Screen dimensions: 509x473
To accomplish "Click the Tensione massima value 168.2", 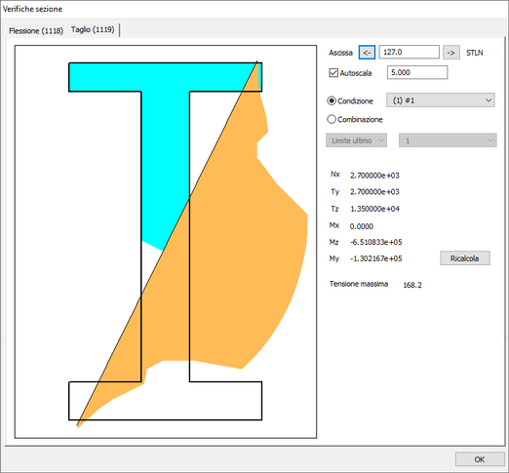I will tap(412, 285).
